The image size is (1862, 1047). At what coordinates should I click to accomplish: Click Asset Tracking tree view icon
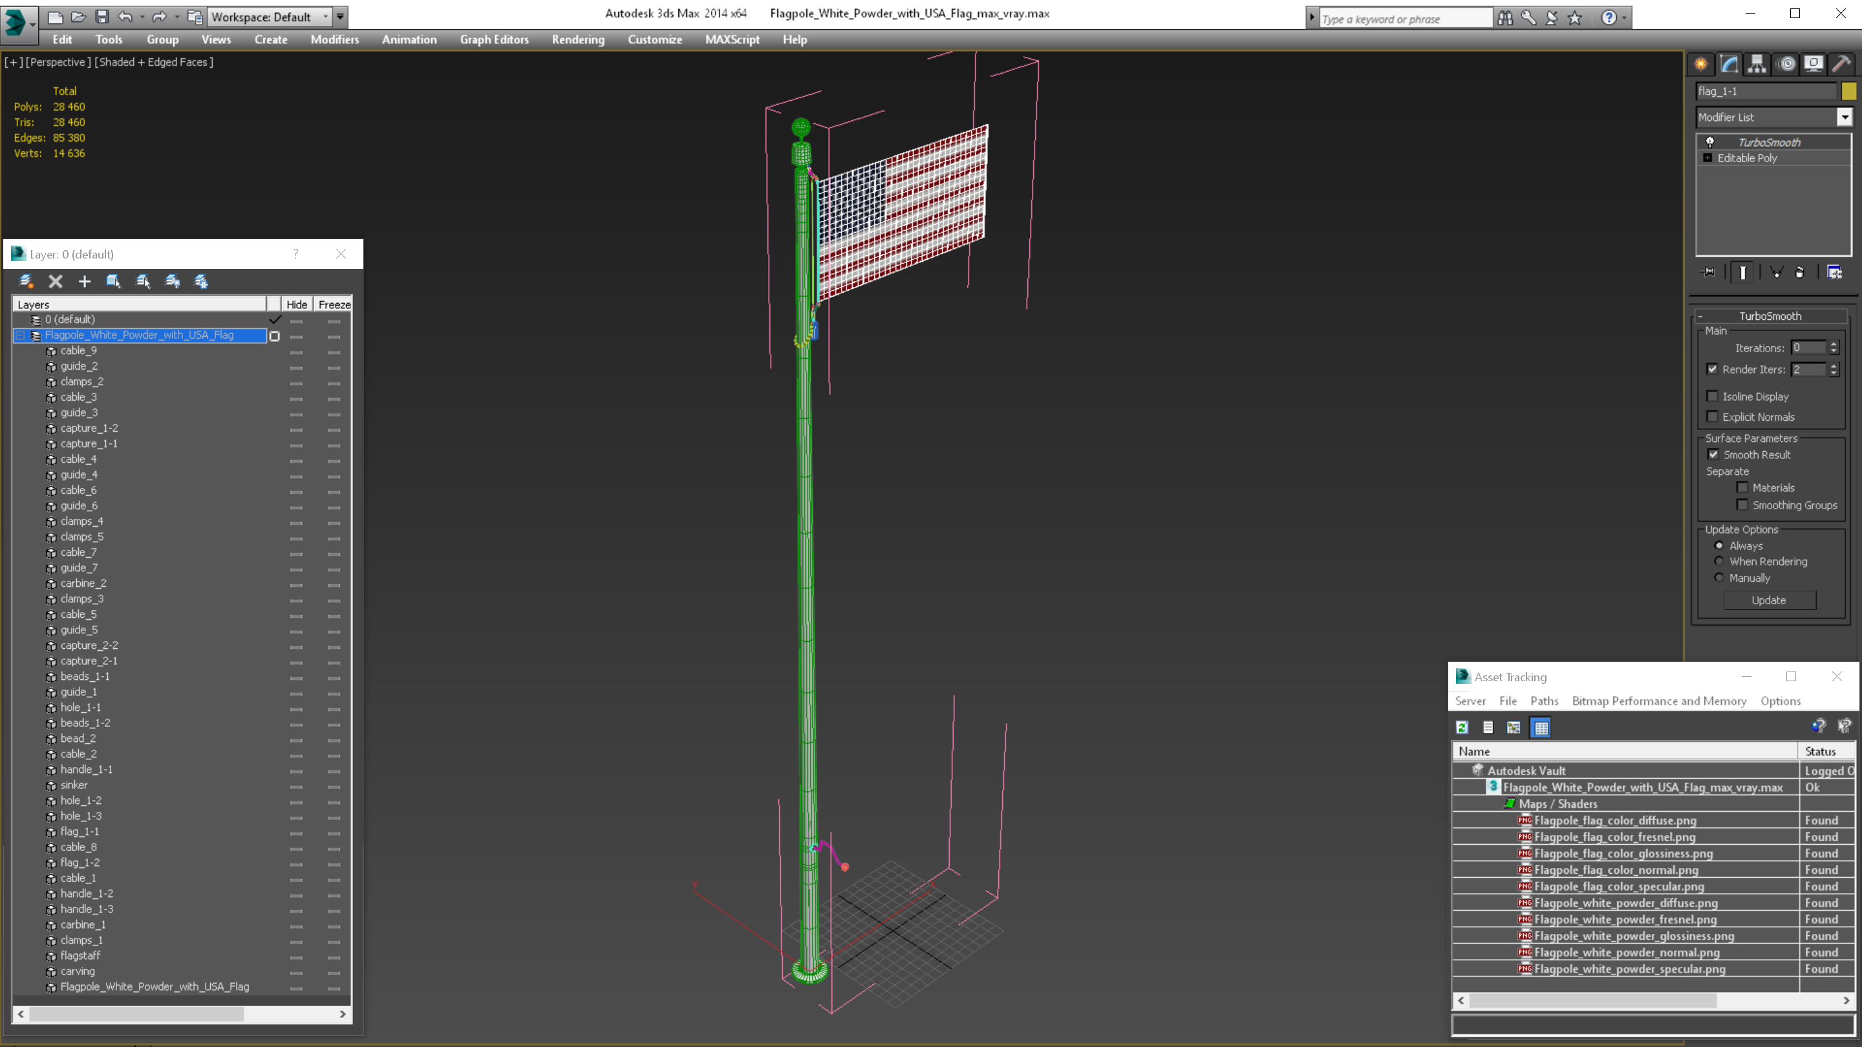click(1514, 728)
